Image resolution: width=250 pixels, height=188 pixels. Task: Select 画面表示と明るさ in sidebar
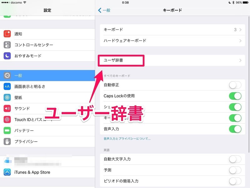click(x=47, y=86)
